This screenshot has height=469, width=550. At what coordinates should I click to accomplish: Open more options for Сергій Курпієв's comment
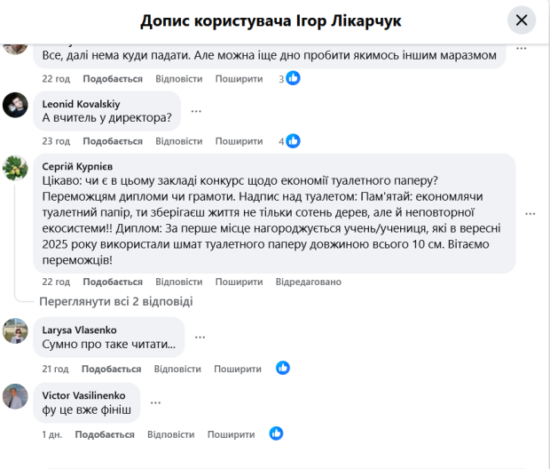click(530, 214)
